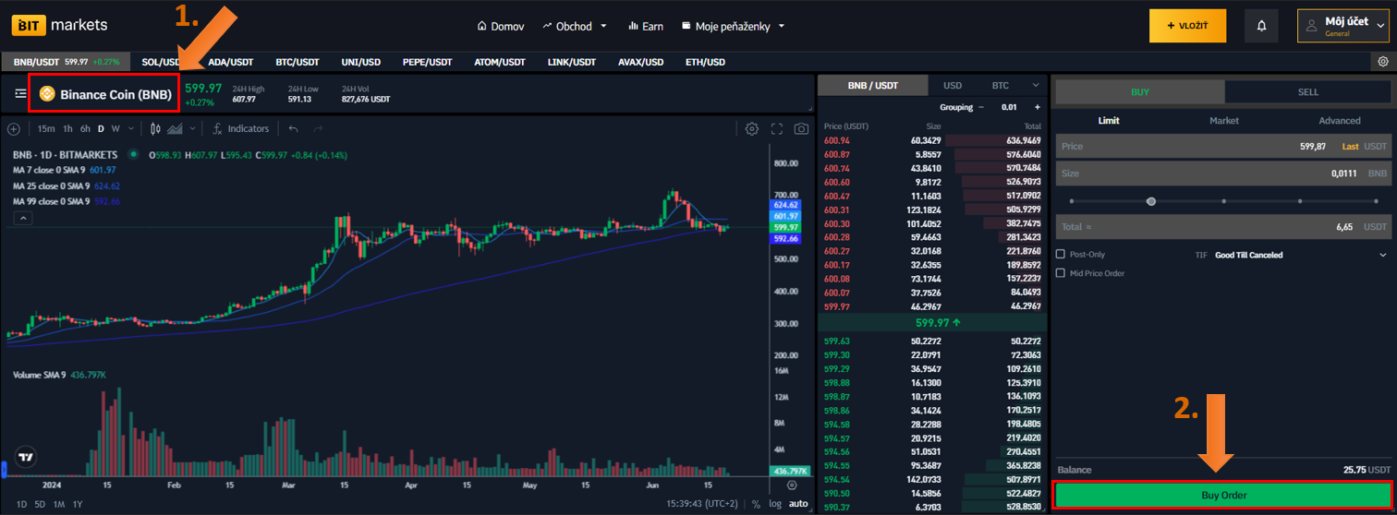Image resolution: width=1397 pixels, height=515 pixels.
Task: Toggle log scale on chart
Action: pos(774,504)
